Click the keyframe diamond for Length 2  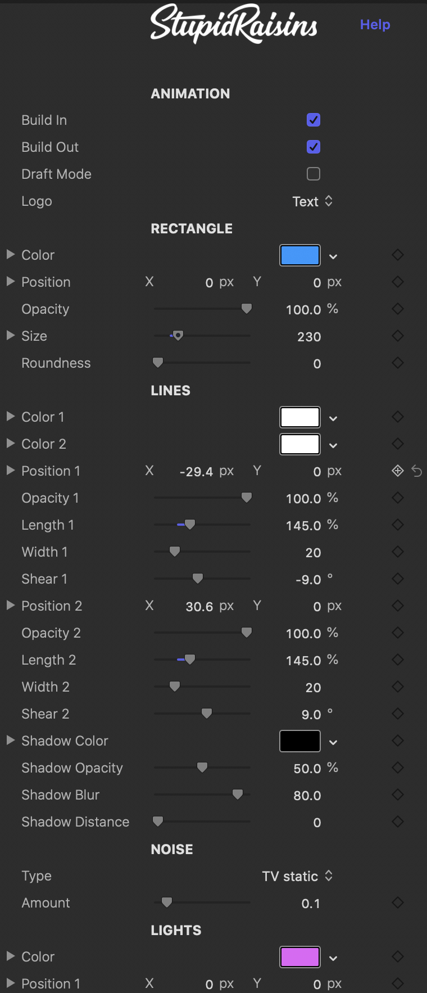pyautogui.click(x=398, y=660)
